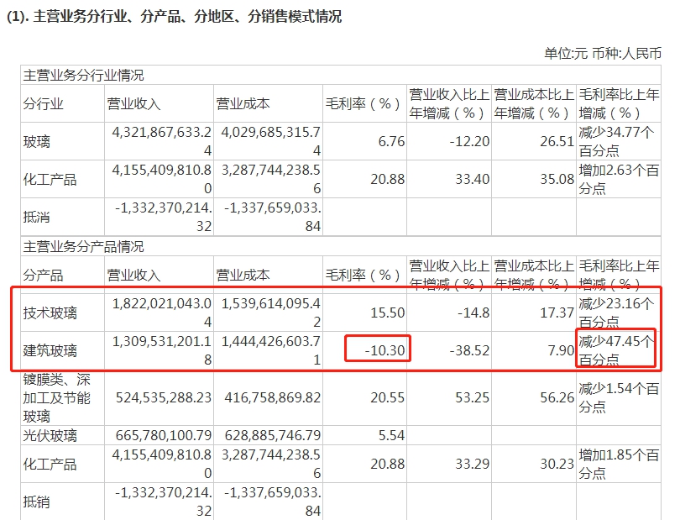
Task: Click the 玻璃 revenue change -12.20
Action: (469, 141)
